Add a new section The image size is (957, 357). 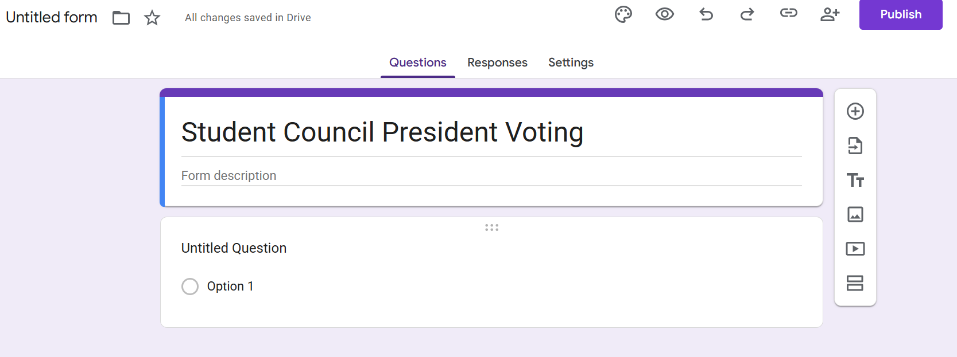tap(855, 283)
